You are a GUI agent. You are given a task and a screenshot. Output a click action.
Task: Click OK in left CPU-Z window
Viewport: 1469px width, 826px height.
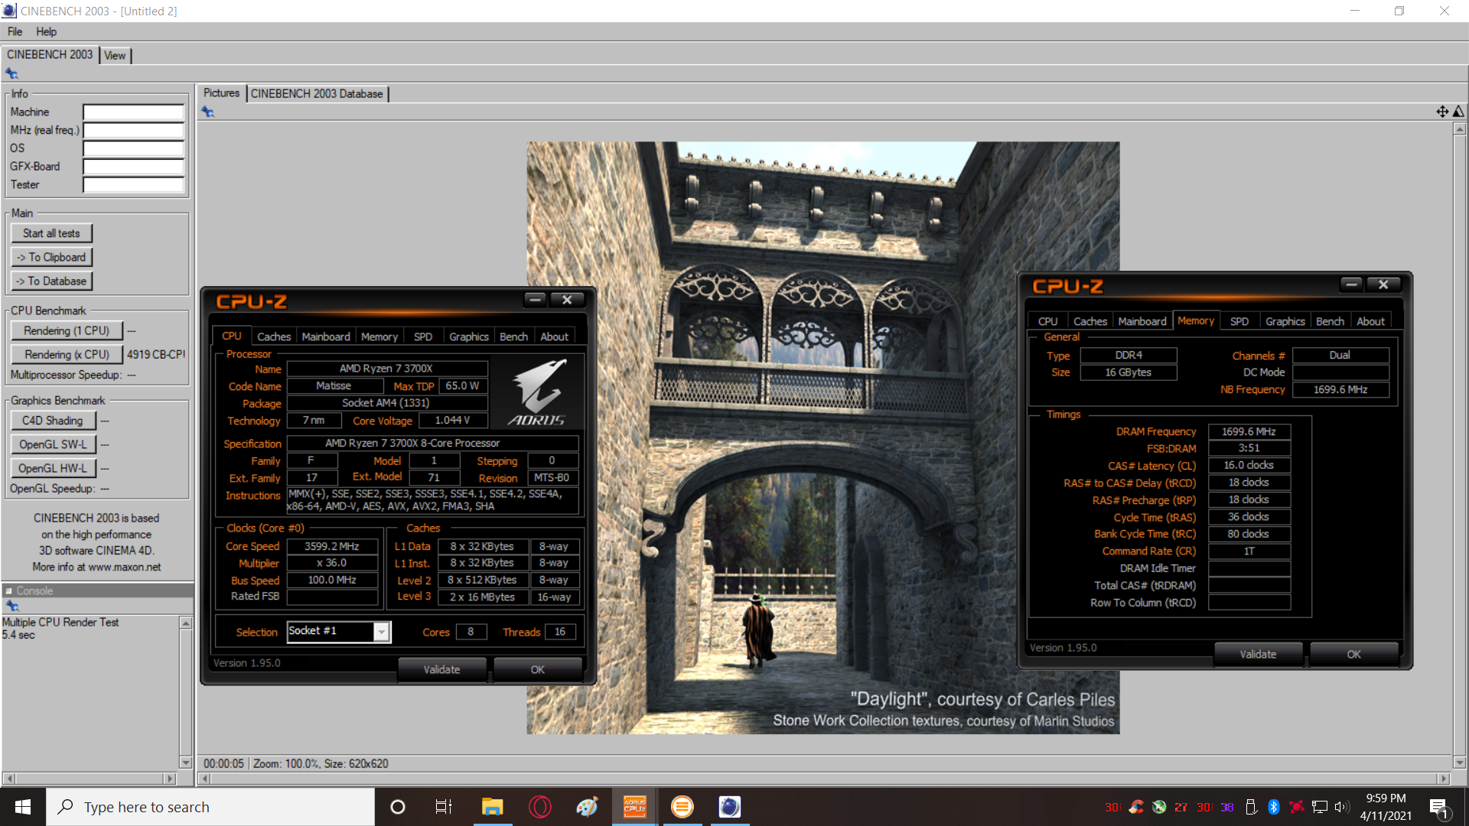pos(538,669)
